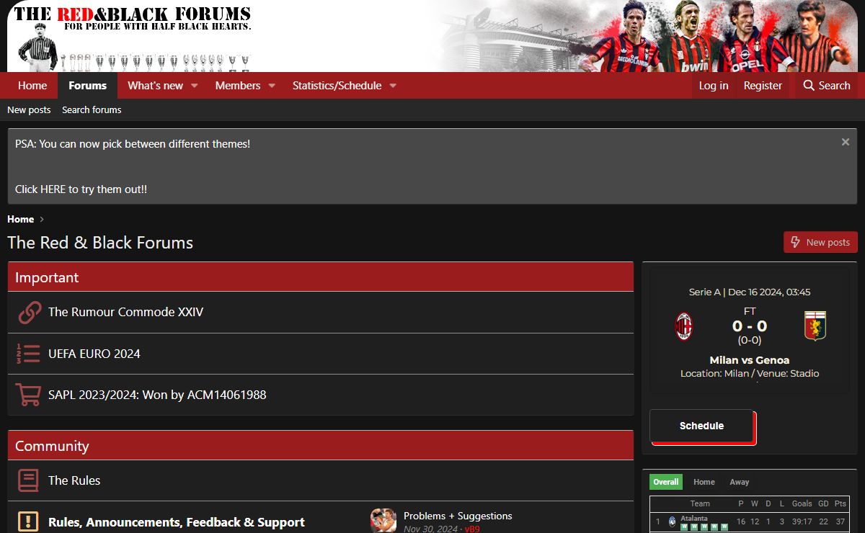
Task: Click the shopping cart icon beside SAPL 2023/2024
Action: pyautogui.click(x=29, y=395)
